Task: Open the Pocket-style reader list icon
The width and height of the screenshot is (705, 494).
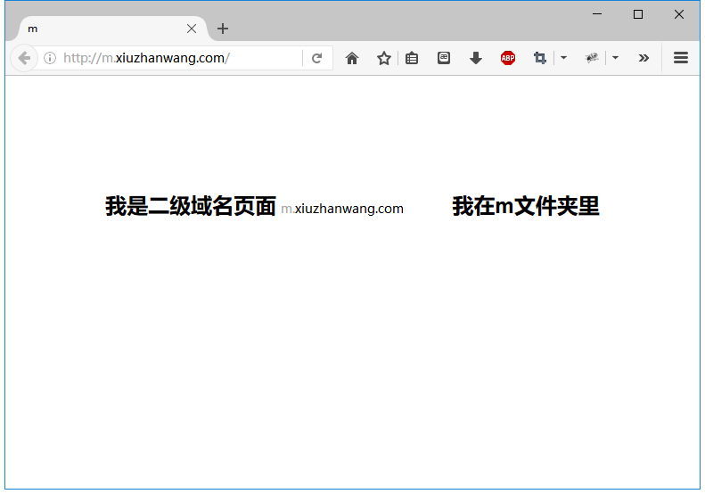Action: coord(444,58)
